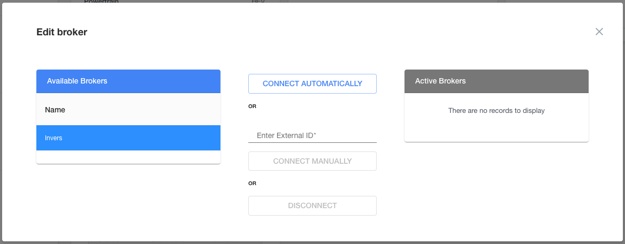625x244 pixels.
Task: Click the empty white row beneath Invers
Action: (128, 157)
